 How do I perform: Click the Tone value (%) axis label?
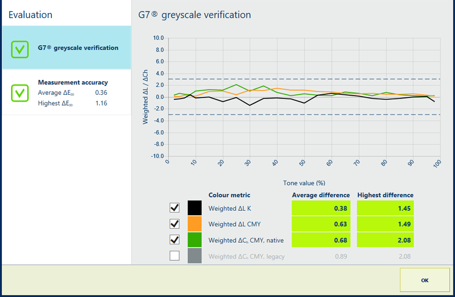pyautogui.click(x=304, y=183)
